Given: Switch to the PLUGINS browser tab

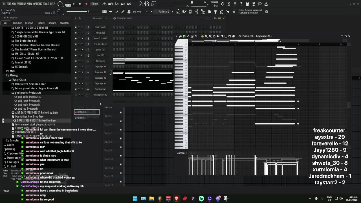Looking at the screenshot, I should coord(29,23).
